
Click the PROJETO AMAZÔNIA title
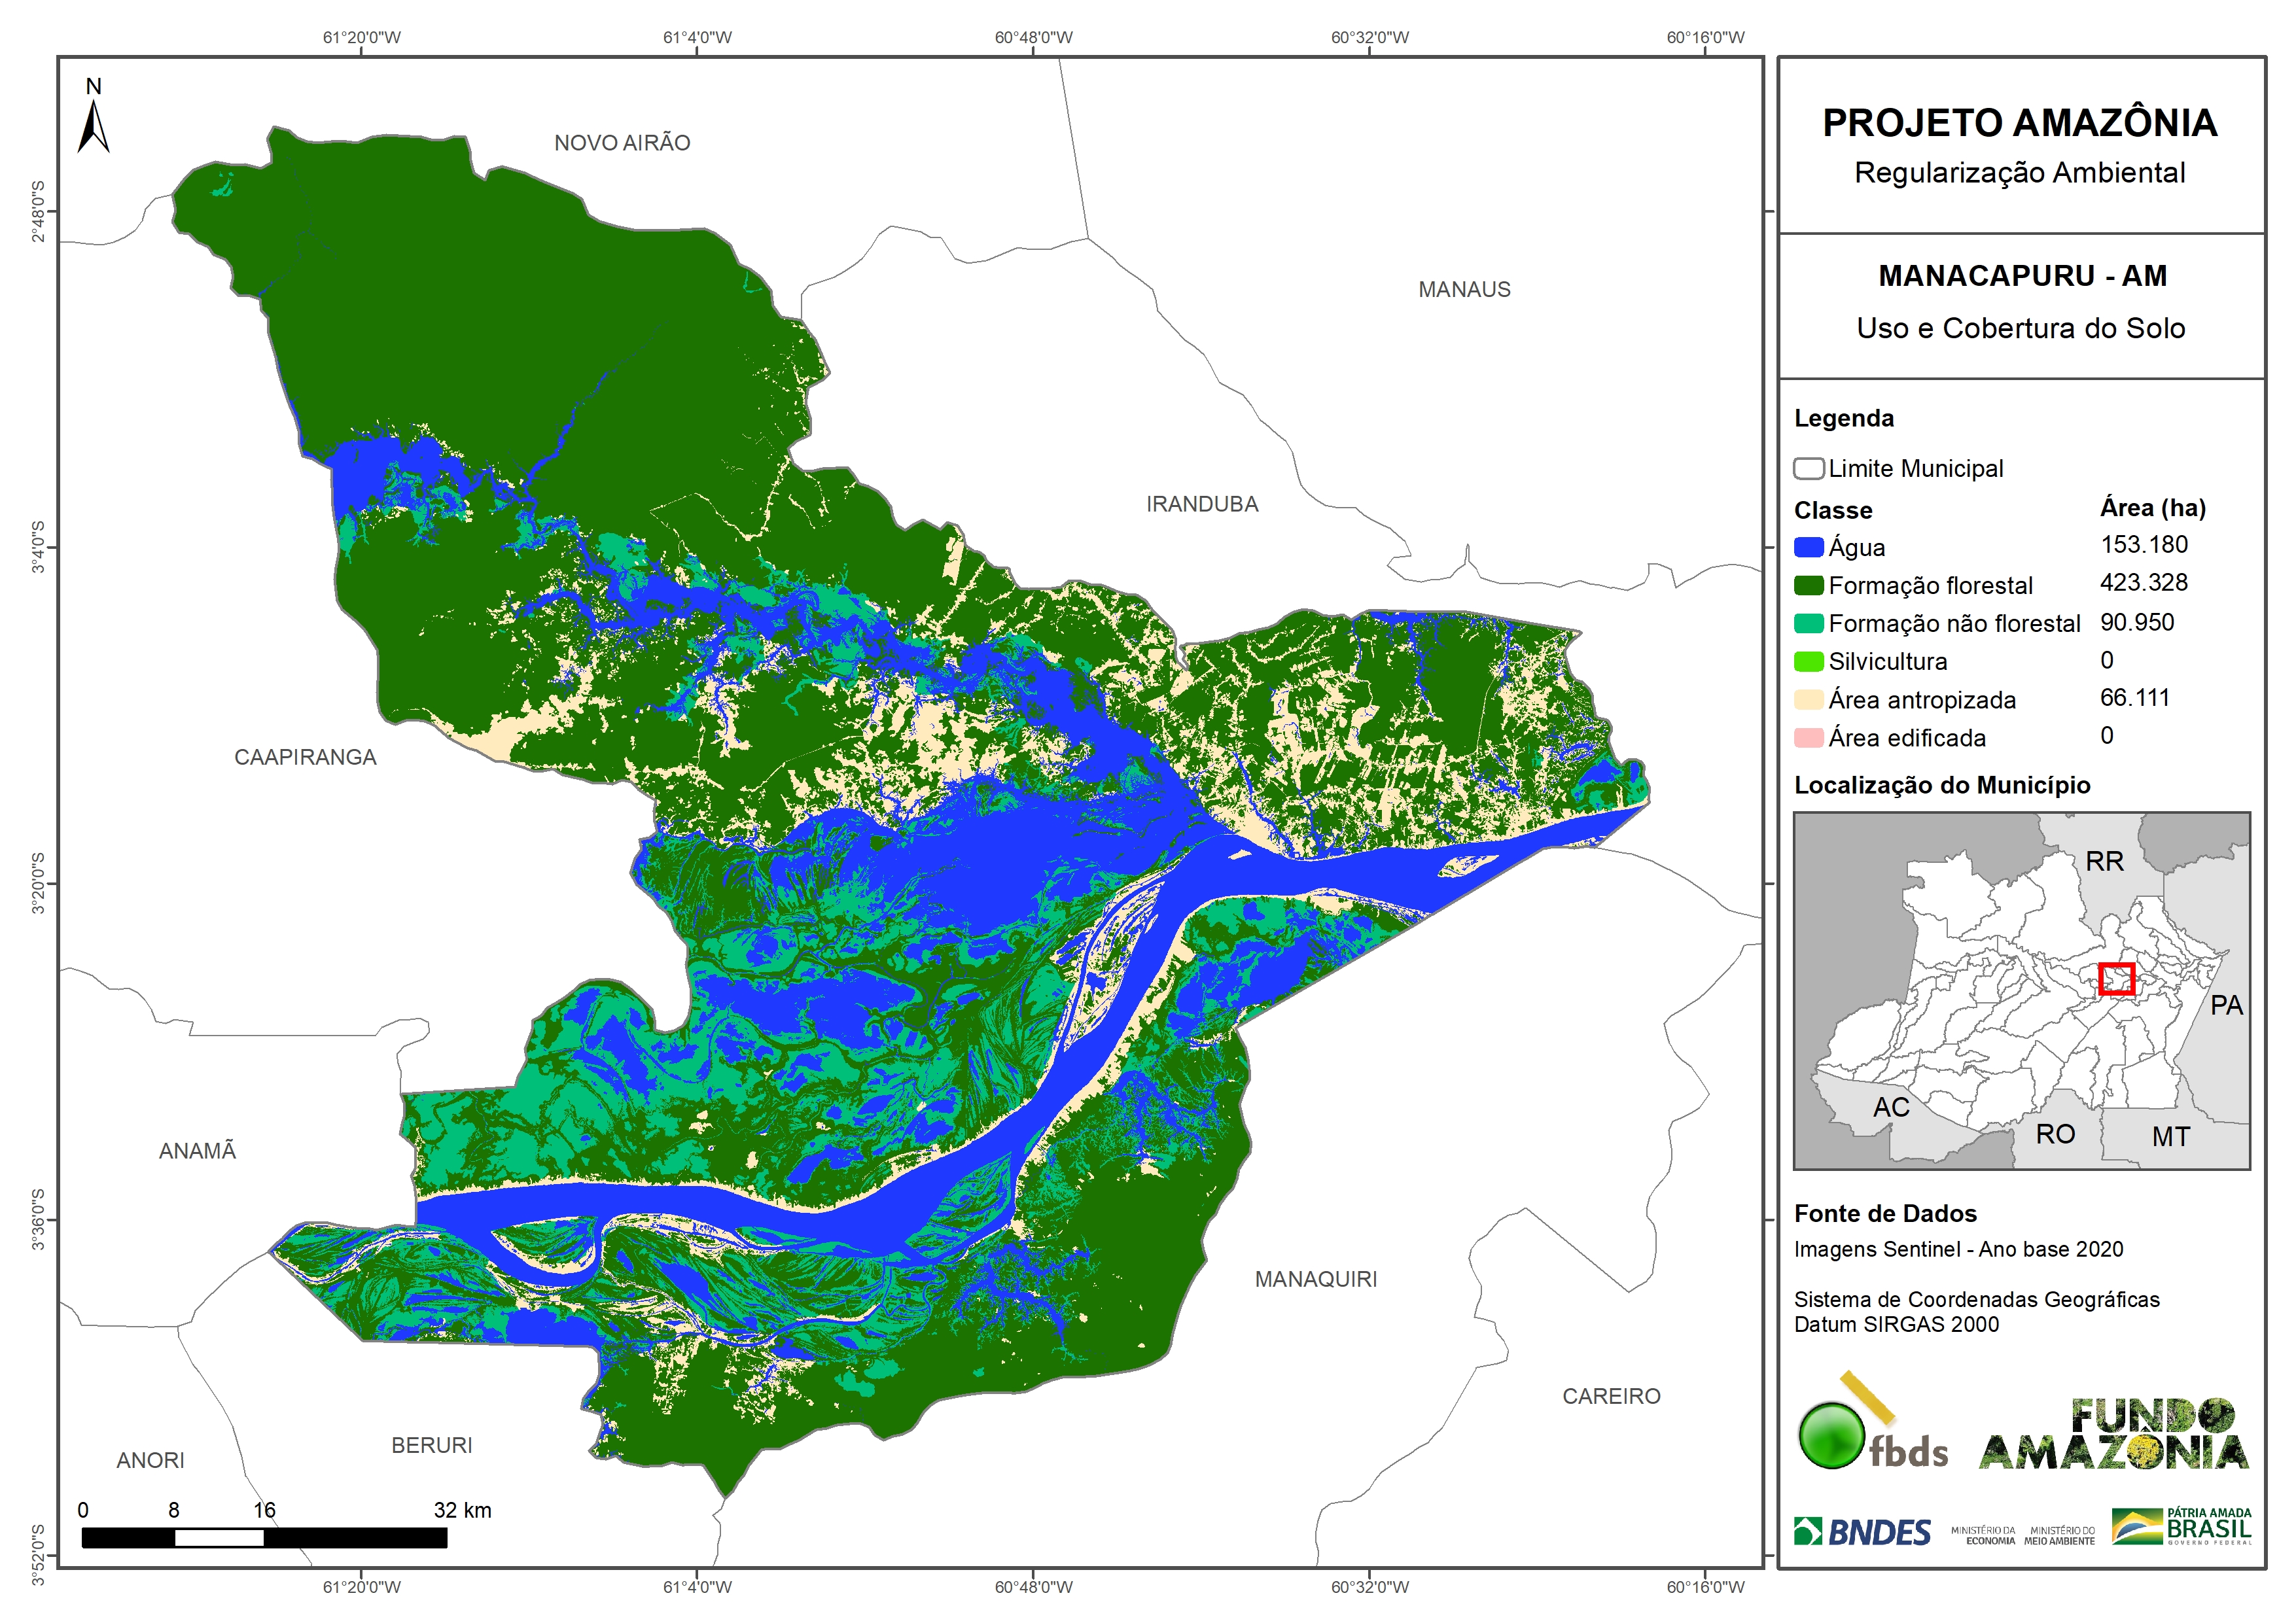(x=2019, y=123)
